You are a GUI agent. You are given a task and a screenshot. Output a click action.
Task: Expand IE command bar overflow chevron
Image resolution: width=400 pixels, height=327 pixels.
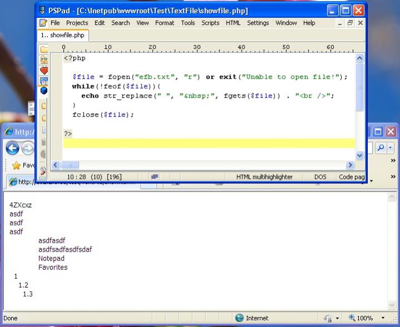(393, 177)
